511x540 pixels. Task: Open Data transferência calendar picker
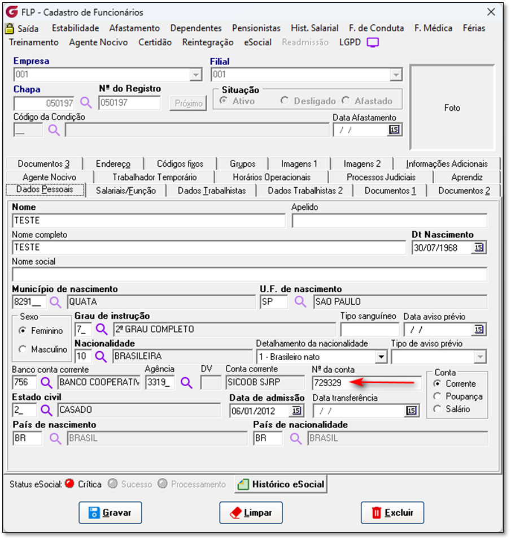[x=411, y=411]
